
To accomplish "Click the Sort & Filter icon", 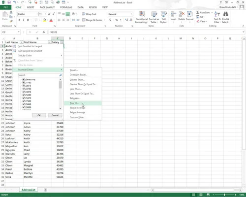I will (217, 14).
